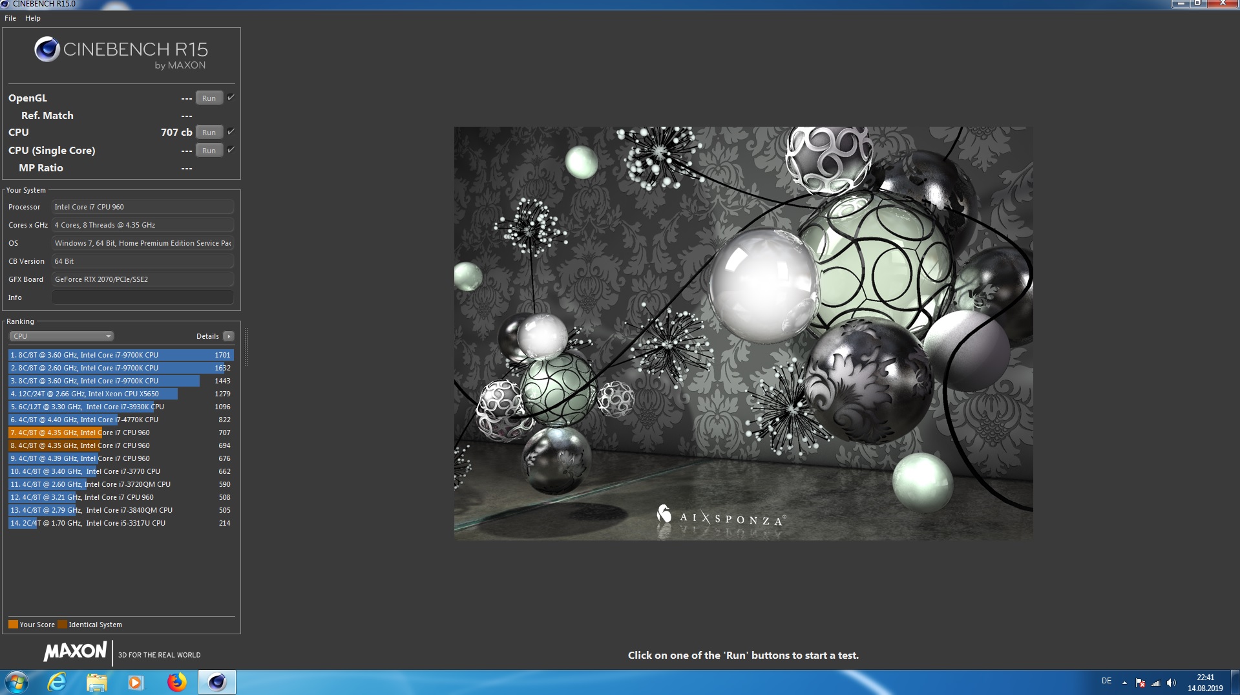Open Firefox from the taskbar

pos(176,683)
